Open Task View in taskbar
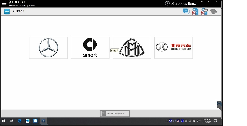This screenshot has width=247, height=126. click(x=11, y=121)
